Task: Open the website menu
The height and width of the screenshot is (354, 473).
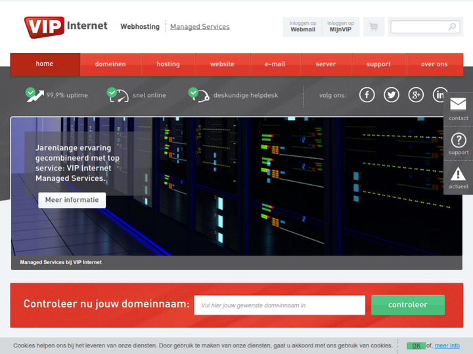Action: [x=222, y=64]
